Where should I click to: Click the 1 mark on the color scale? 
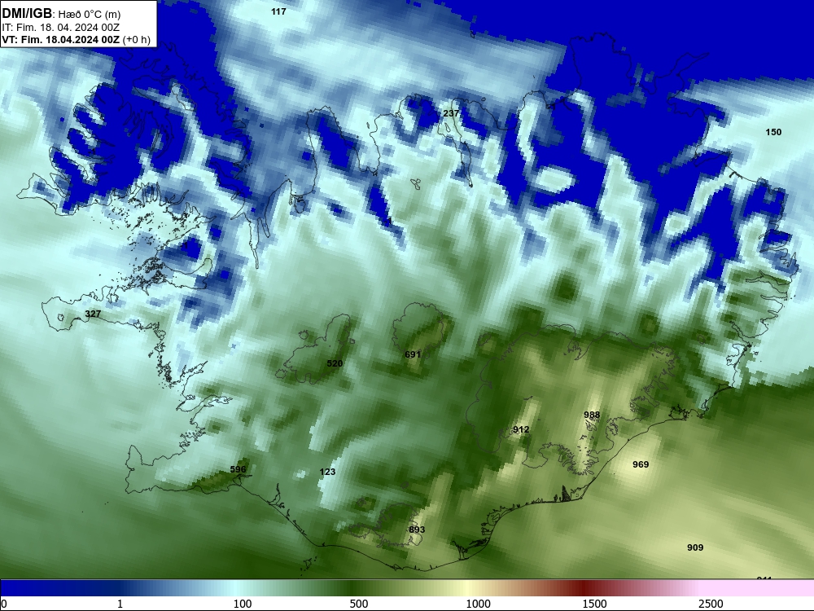pyautogui.click(x=120, y=604)
